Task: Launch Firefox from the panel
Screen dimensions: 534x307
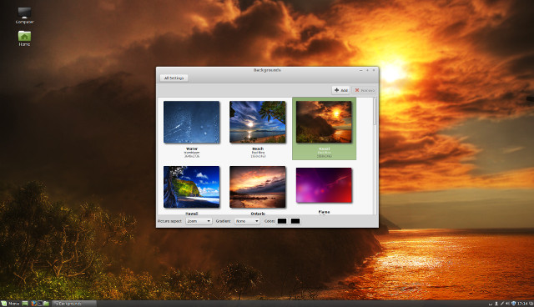Action: [x=33, y=304]
